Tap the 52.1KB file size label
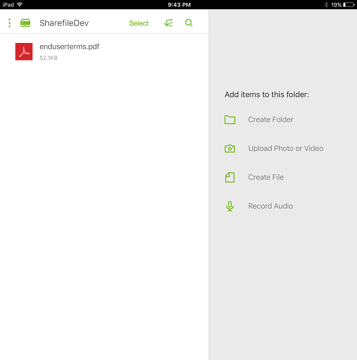Image resolution: width=357 pixels, height=360 pixels. click(48, 58)
